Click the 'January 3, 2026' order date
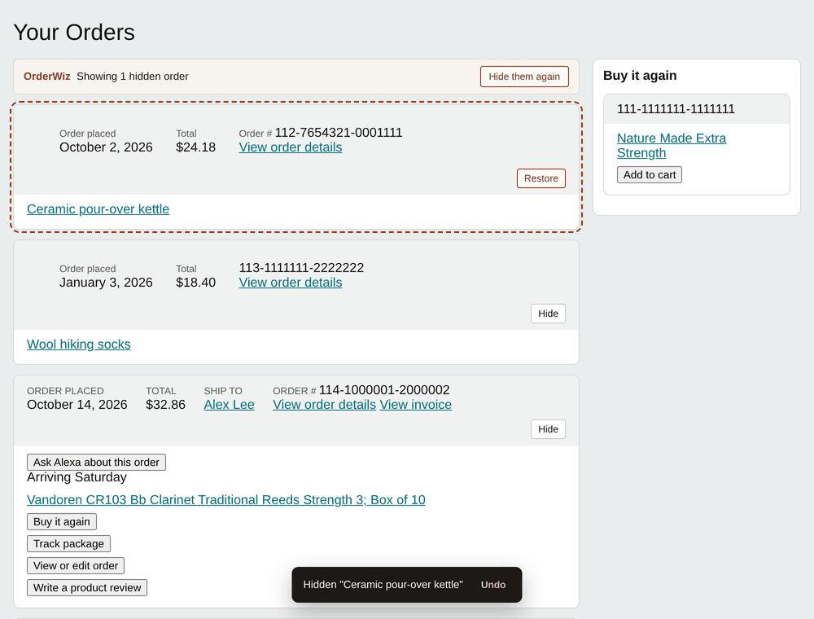The height and width of the screenshot is (619, 814). [106, 283]
